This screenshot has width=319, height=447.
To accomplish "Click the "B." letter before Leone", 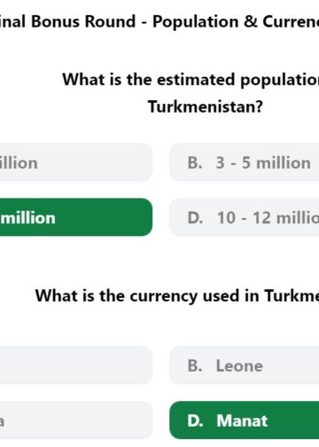I will tap(195, 365).
